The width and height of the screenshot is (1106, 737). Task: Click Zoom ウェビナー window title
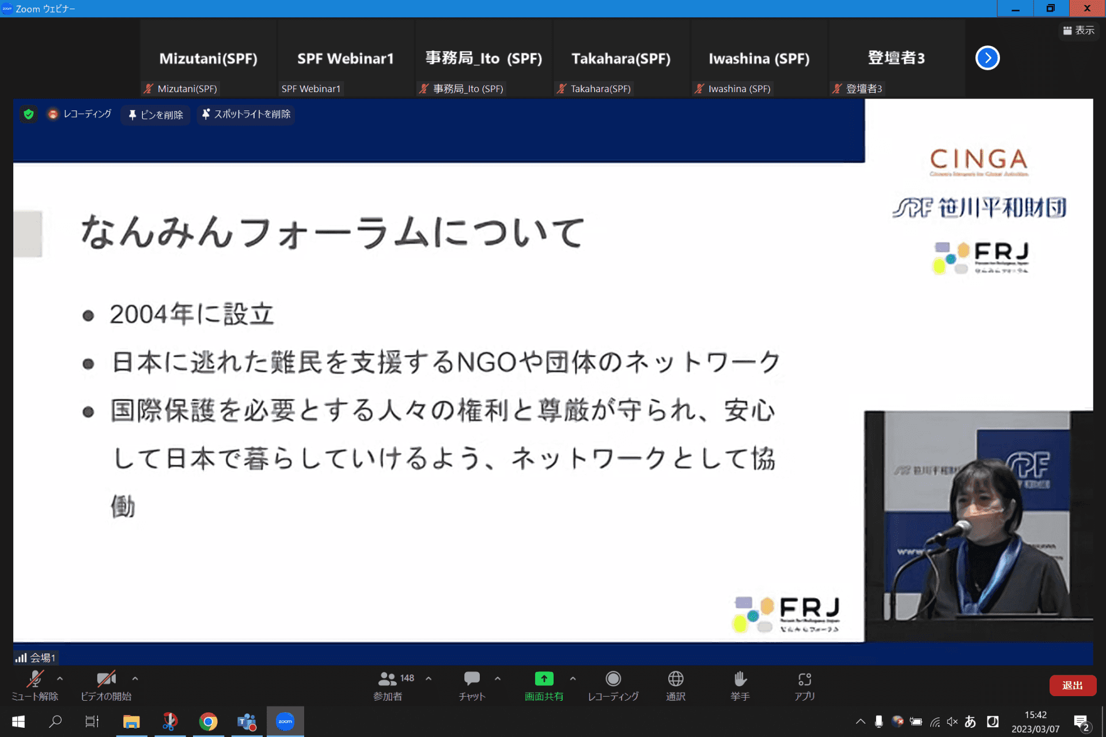[x=46, y=9]
